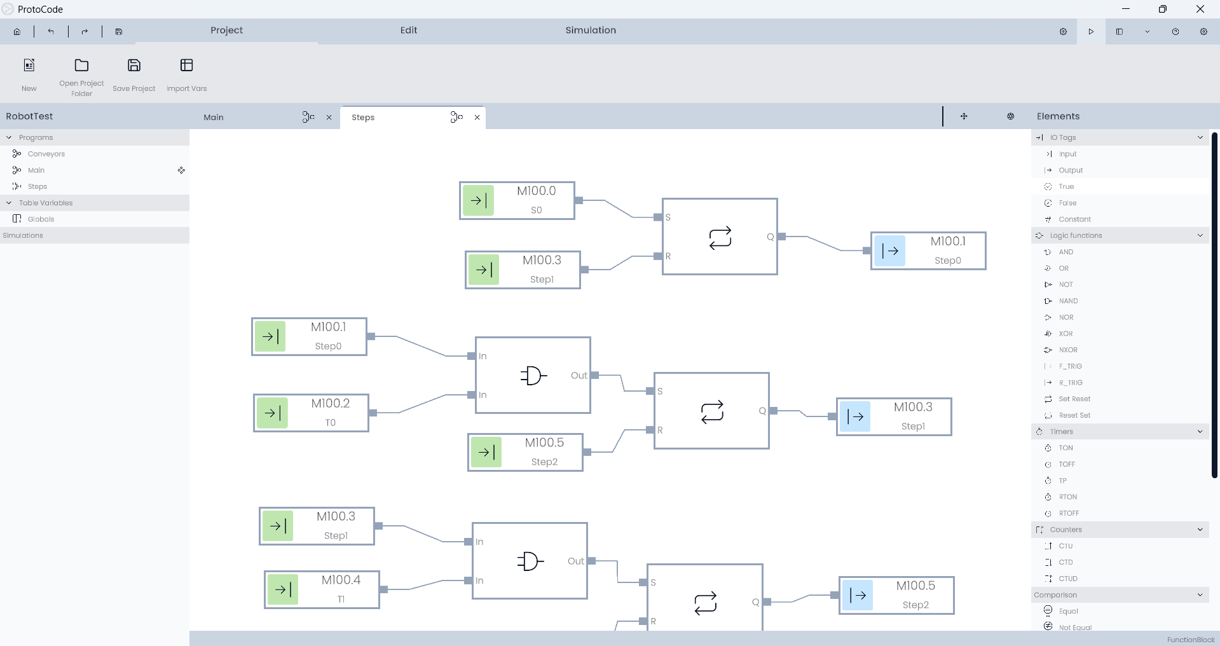The image size is (1220, 646).
Task: Click the M100.4 T1 input block
Action: 322,589
